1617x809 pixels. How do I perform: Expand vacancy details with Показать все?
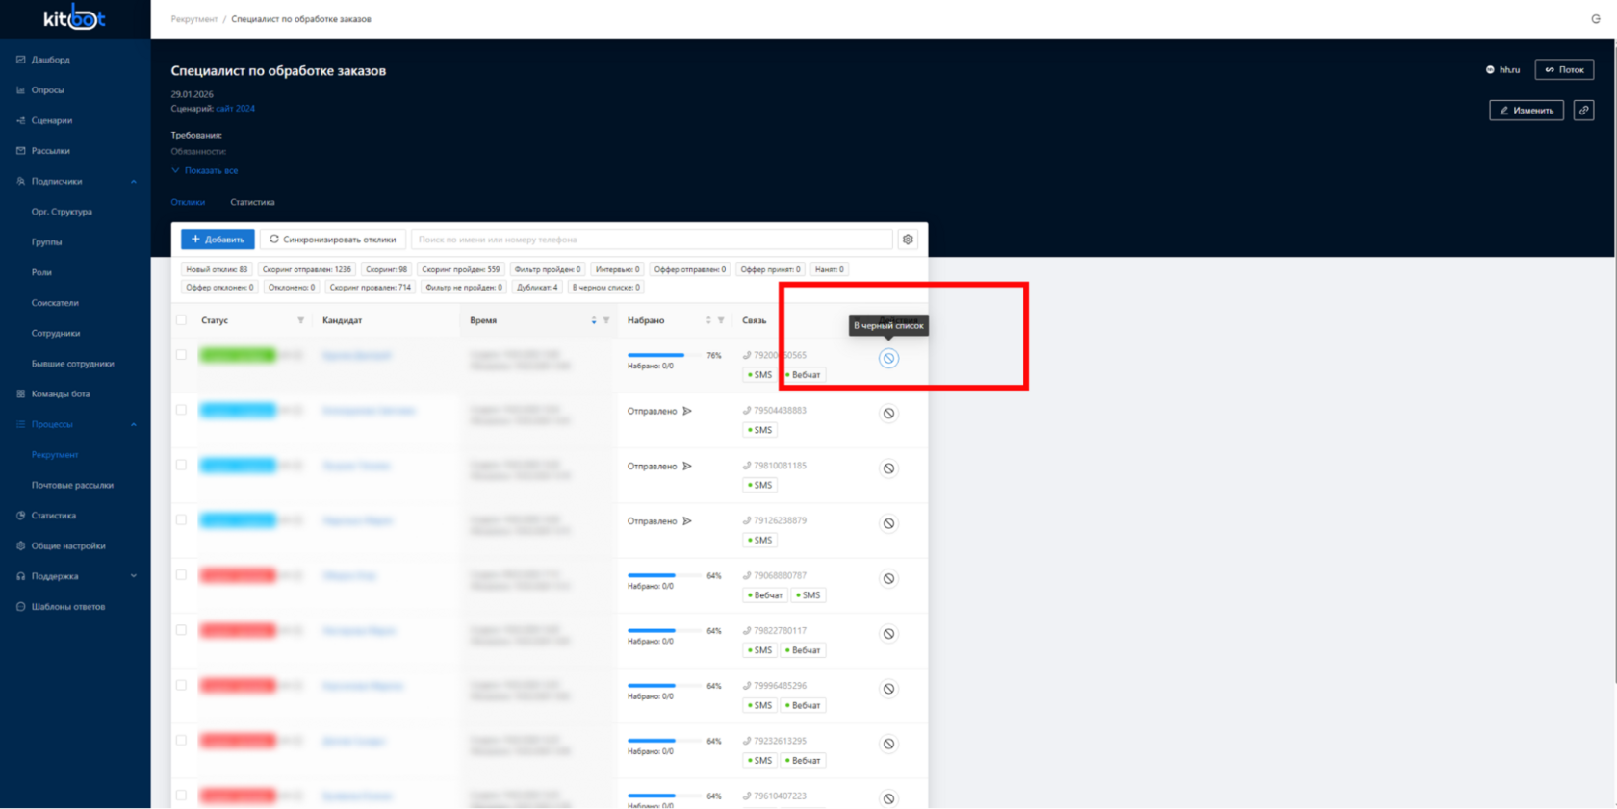tap(205, 170)
